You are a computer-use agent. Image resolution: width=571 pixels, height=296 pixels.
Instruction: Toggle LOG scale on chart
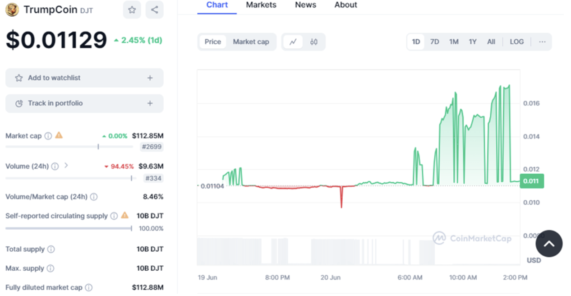coord(517,42)
